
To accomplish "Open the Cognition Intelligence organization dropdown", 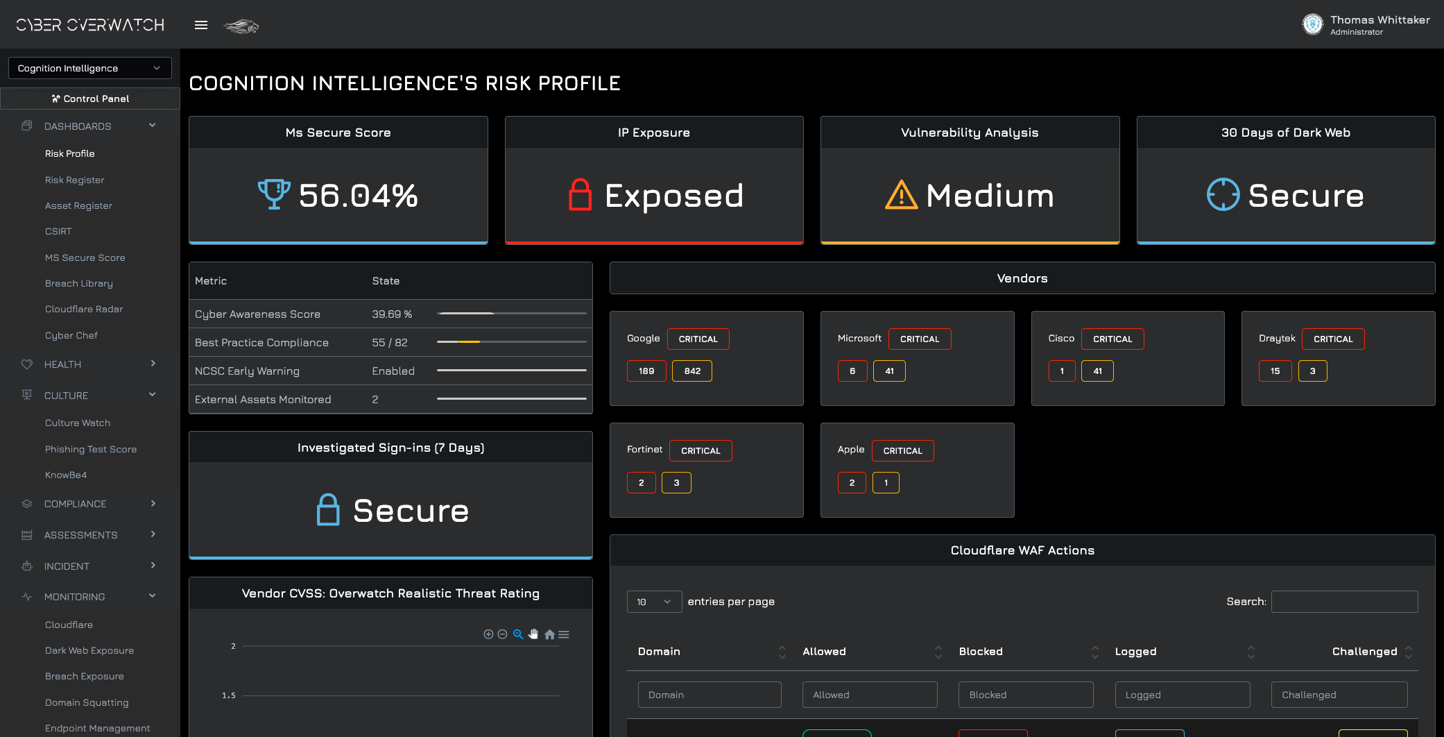I will click(x=90, y=68).
